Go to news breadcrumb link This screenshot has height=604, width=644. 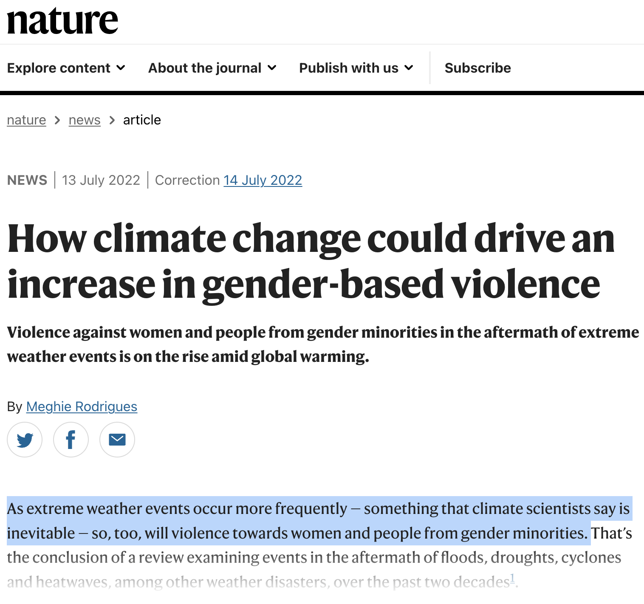point(85,120)
